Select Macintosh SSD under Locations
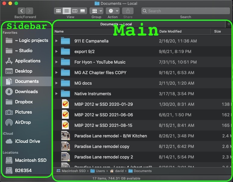Image resolution: width=233 pixels, height=182 pixels. [x=30, y=160]
